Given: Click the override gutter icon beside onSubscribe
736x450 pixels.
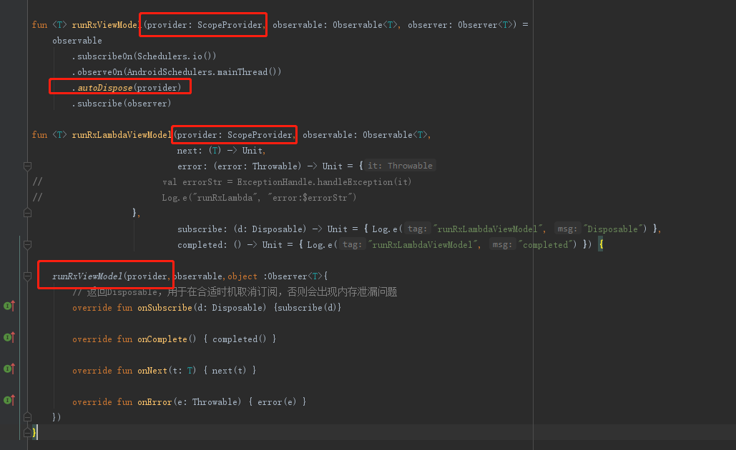Looking at the screenshot, I should point(9,306).
